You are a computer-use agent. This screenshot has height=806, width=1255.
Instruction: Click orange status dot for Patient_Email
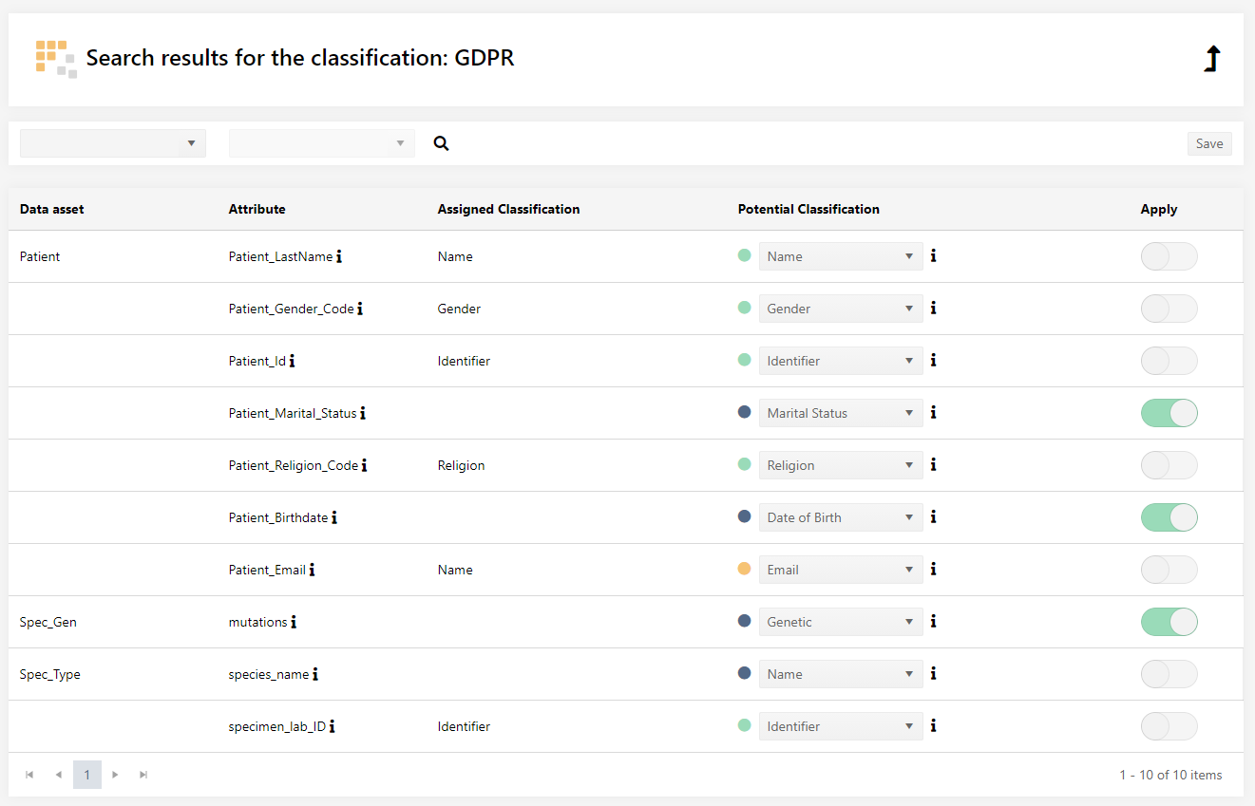click(745, 569)
